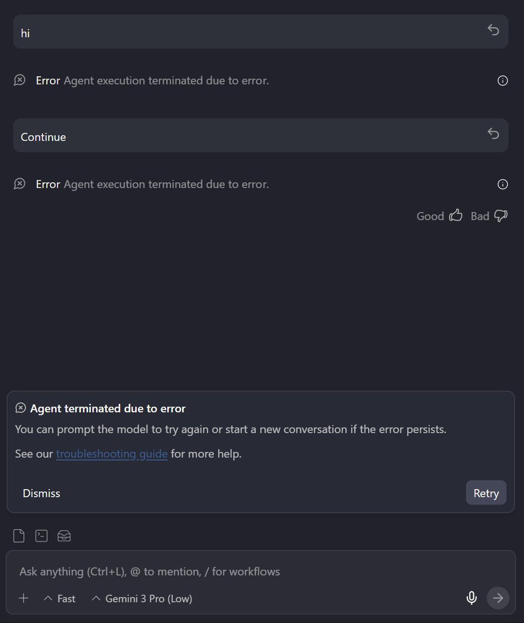Open the troubleshooting guide link

point(112,454)
